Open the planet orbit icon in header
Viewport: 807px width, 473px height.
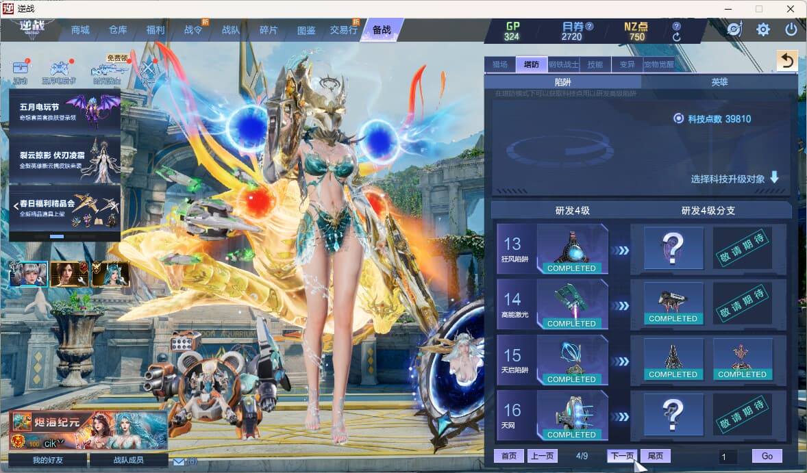pos(735,29)
